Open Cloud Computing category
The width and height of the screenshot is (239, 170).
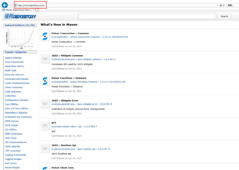[x=14, y=88]
